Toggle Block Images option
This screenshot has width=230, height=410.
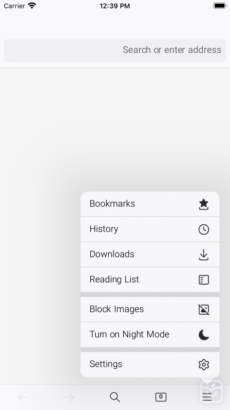[x=150, y=309]
